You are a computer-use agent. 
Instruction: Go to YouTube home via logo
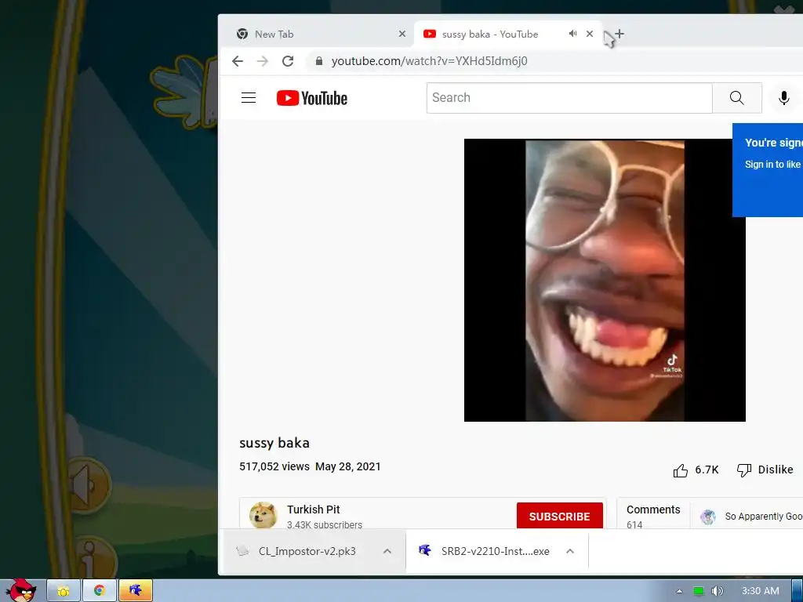[312, 98]
